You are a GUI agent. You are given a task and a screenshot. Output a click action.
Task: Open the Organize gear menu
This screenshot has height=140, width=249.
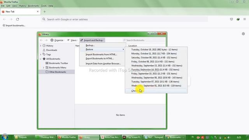57,40
